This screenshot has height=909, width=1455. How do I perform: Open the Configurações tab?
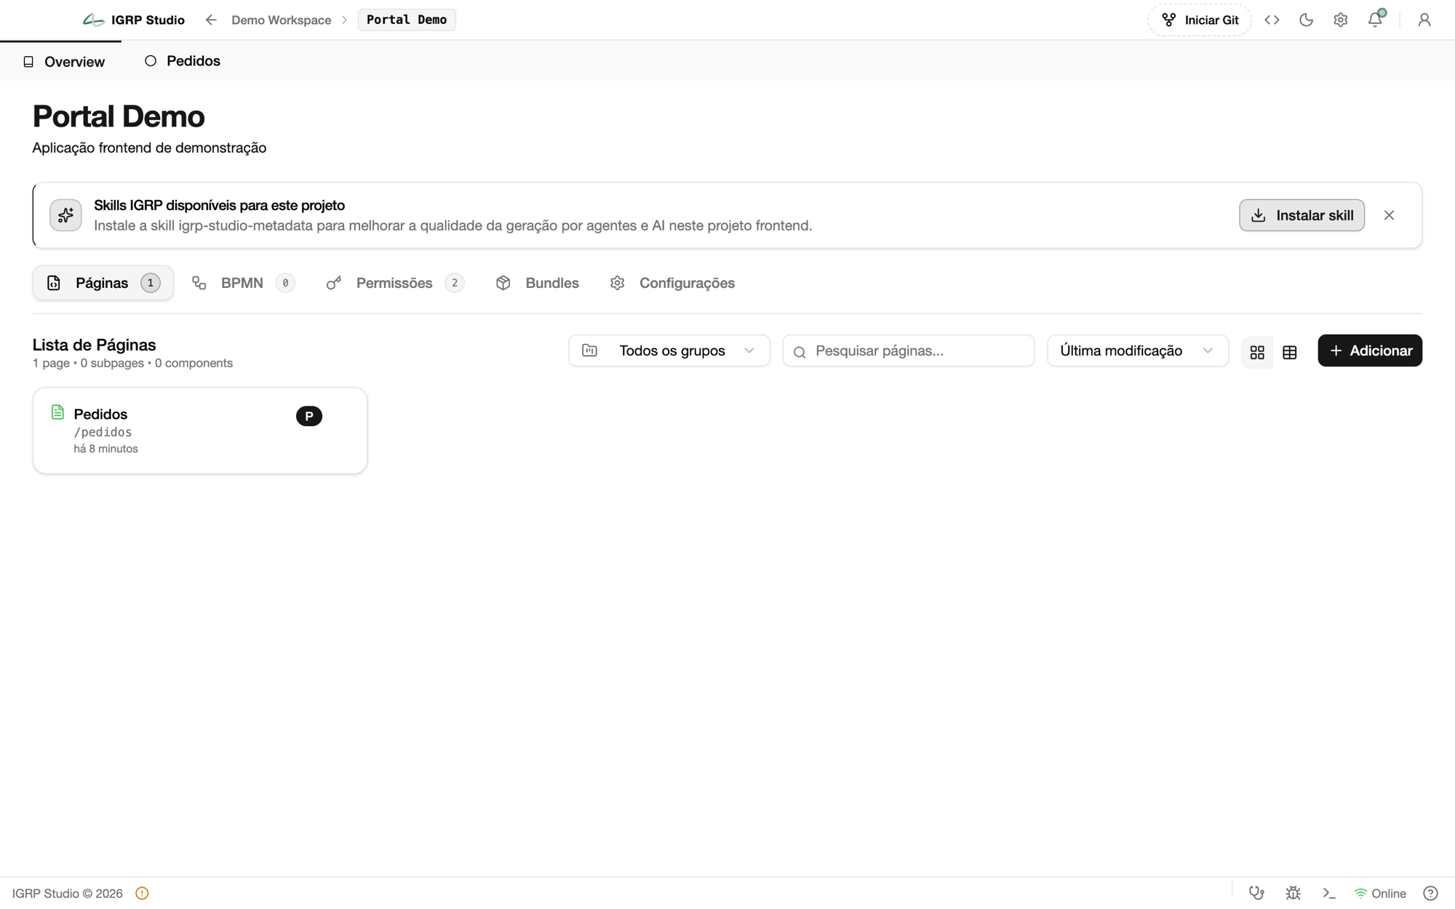673,283
